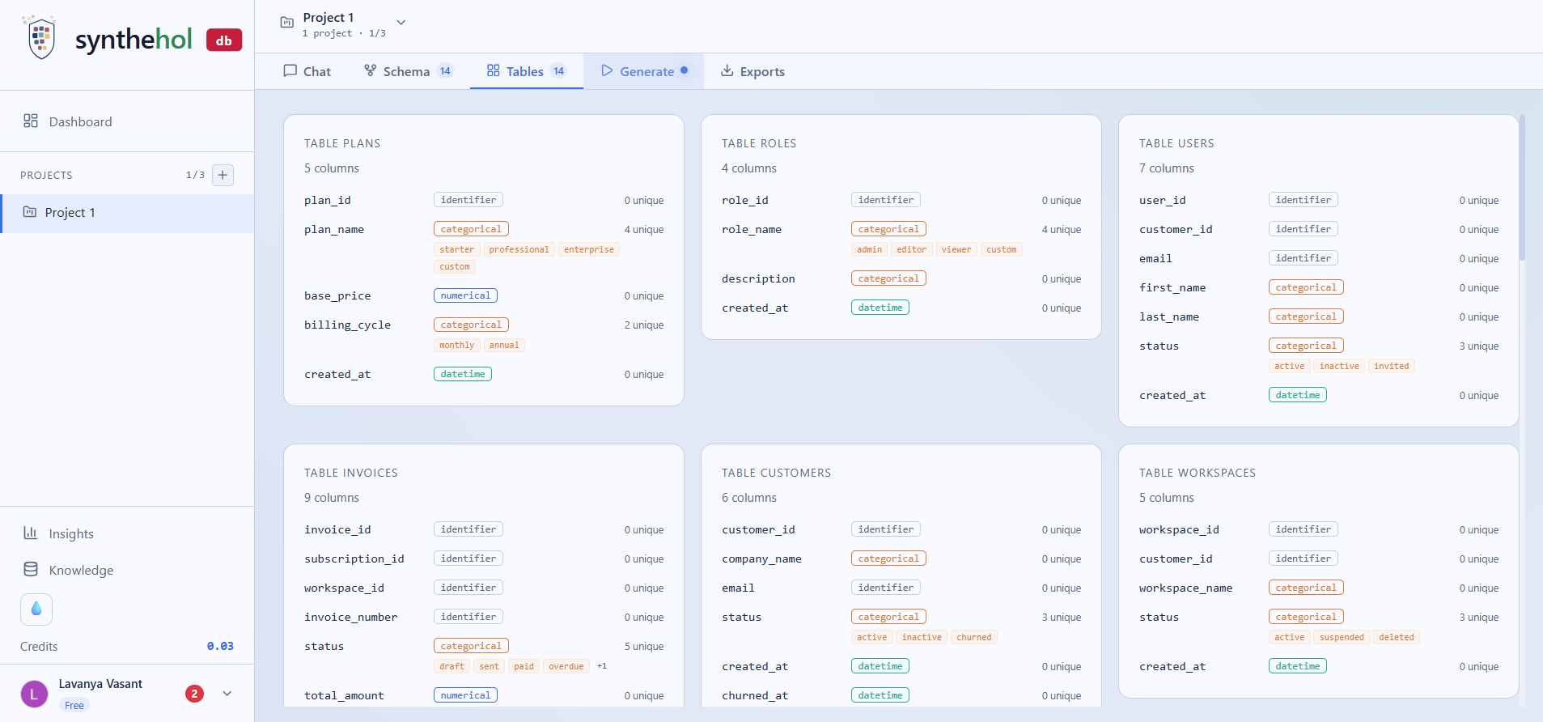Show more invoice status values with +1
The image size is (1543, 722).
602,666
